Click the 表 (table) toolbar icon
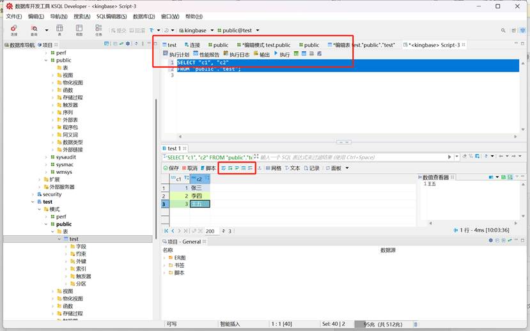 (59, 29)
